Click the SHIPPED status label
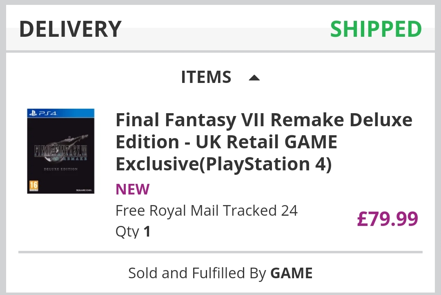The image size is (441, 295). 376,29
